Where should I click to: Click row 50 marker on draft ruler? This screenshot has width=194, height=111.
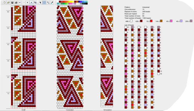(x=8, y=28)
